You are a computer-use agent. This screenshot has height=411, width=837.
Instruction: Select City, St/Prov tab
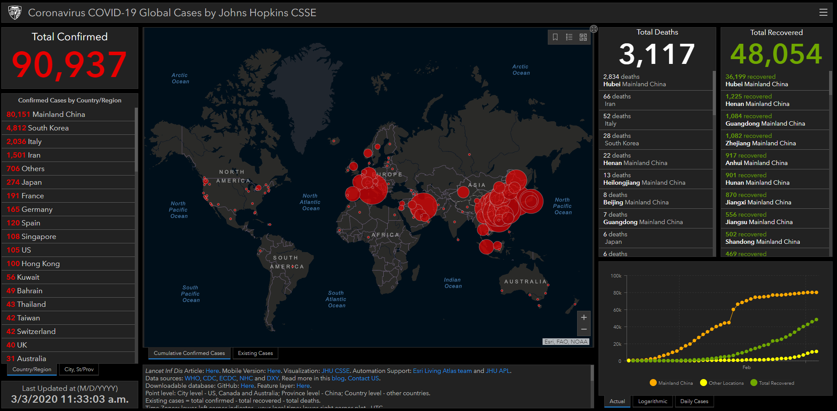(x=79, y=369)
